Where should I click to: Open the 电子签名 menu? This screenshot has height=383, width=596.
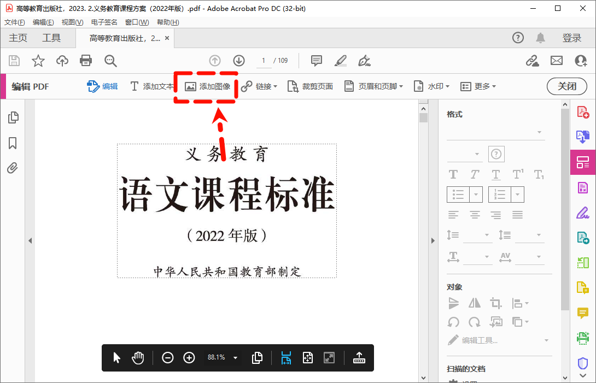pos(104,22)
